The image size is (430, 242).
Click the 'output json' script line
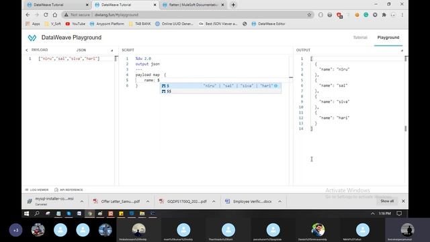tap(148, 64)
